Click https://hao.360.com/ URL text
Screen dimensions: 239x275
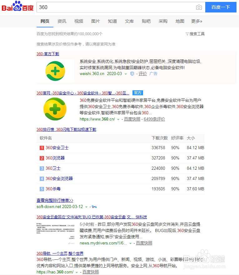[x=55, y=272]
